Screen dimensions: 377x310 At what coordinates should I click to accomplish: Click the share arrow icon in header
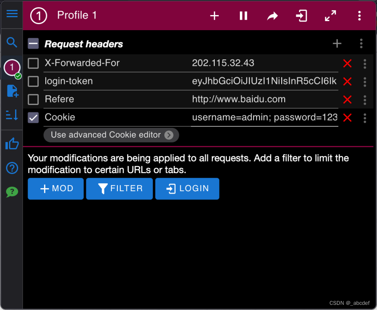[273, 16]
